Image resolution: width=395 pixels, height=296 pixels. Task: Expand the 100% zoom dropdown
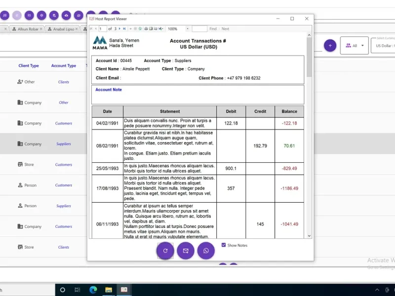pos(188,29)
